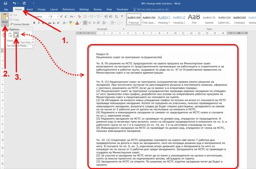The image size is (256, 169).
Task: Apply the Normal style
Action: [134, 19]
